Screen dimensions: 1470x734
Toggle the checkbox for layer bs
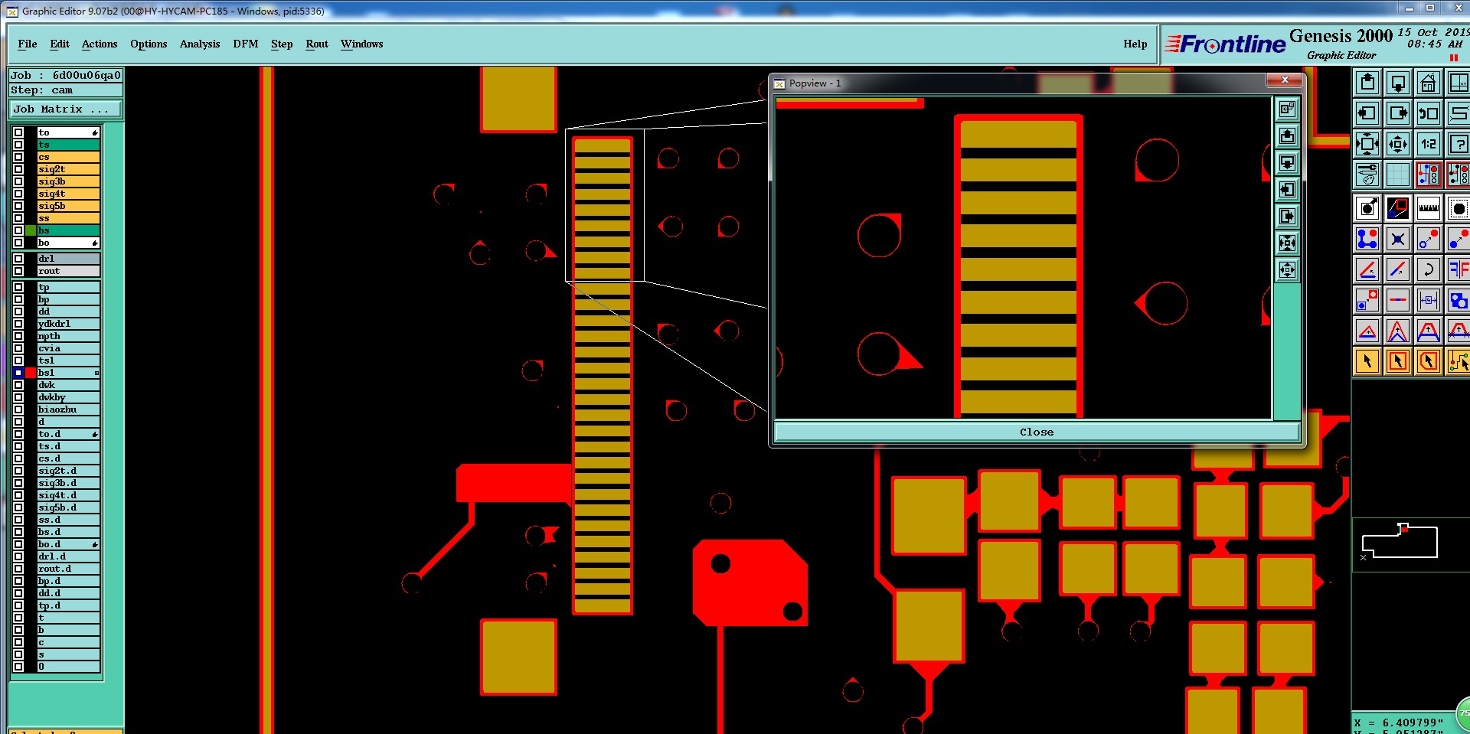[x=18, y=230]
